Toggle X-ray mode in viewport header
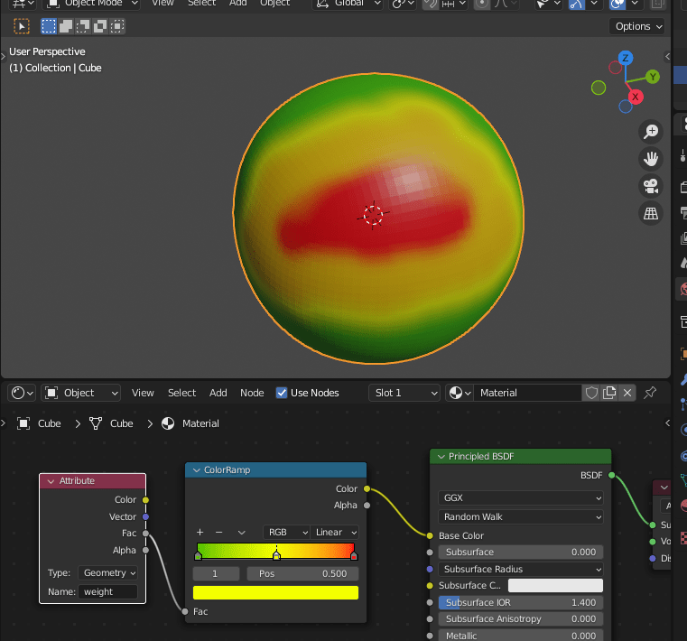The width and height of the screenshot is (687, 641). pos(656,4)
